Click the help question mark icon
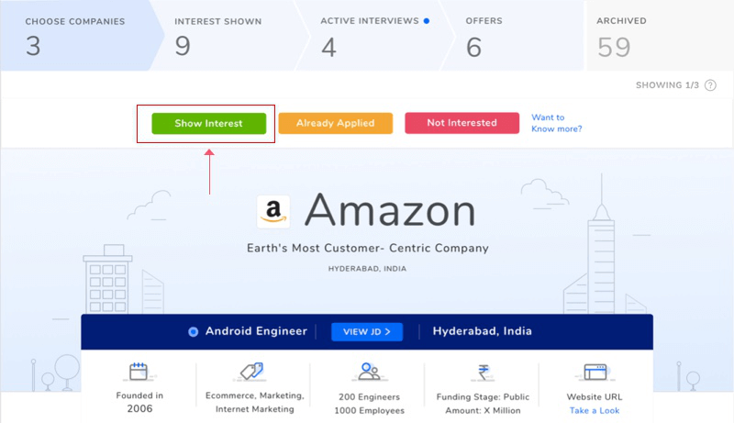Viewport: 734px width, 423px height. (710, 85)
